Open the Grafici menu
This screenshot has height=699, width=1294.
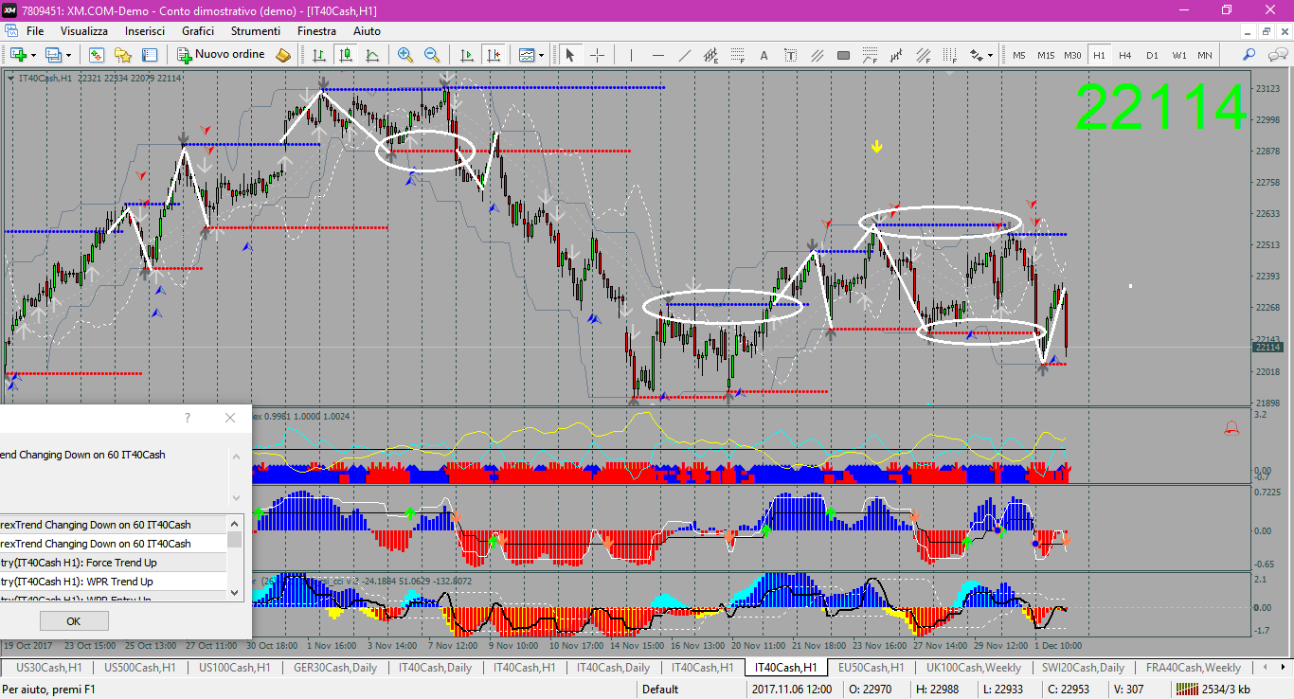pos(198,31)
